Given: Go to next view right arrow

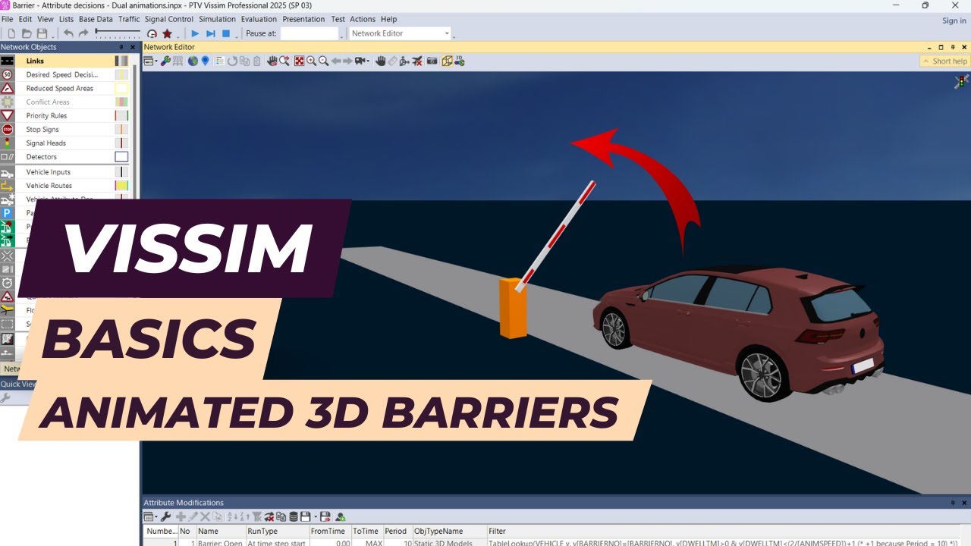Looking at the screenshot, I should pos(347,61).
